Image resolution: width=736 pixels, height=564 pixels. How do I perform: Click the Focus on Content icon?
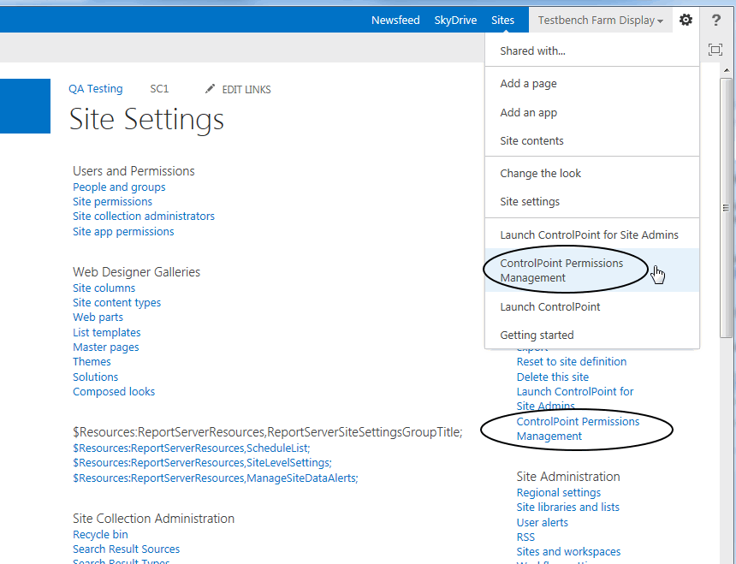click(715, 50)
